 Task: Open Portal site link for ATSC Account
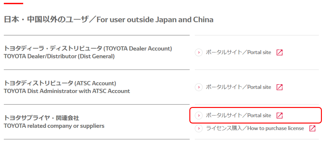point(238,87)
